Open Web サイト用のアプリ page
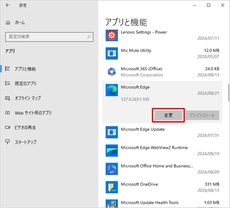This screenshot has height=208, width=230. (33, 113)
